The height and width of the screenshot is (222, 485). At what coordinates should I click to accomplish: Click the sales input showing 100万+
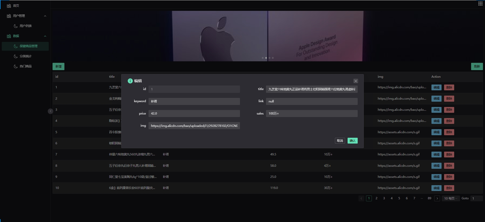point(312,114)
